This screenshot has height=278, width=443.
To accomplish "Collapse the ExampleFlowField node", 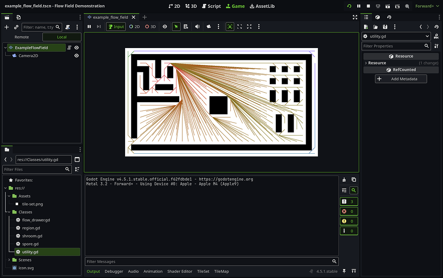I will click(x=5, y=48).
